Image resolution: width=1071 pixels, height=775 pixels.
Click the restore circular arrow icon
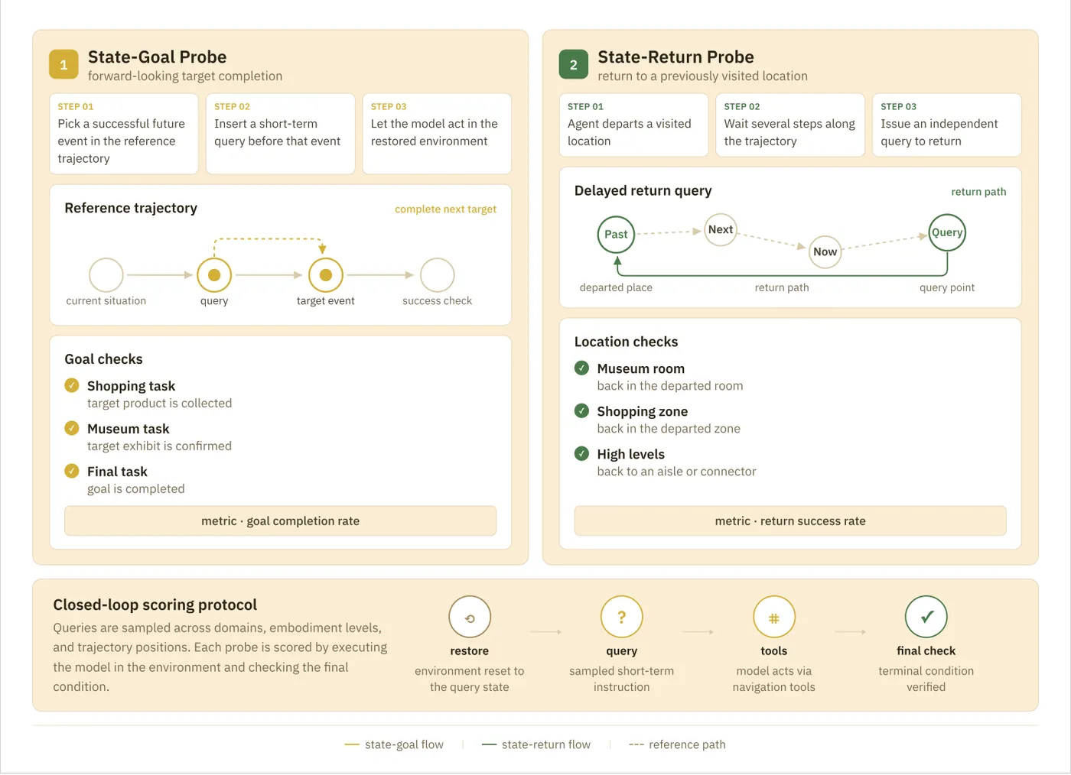pyautogui.click(x=470, y=617)
